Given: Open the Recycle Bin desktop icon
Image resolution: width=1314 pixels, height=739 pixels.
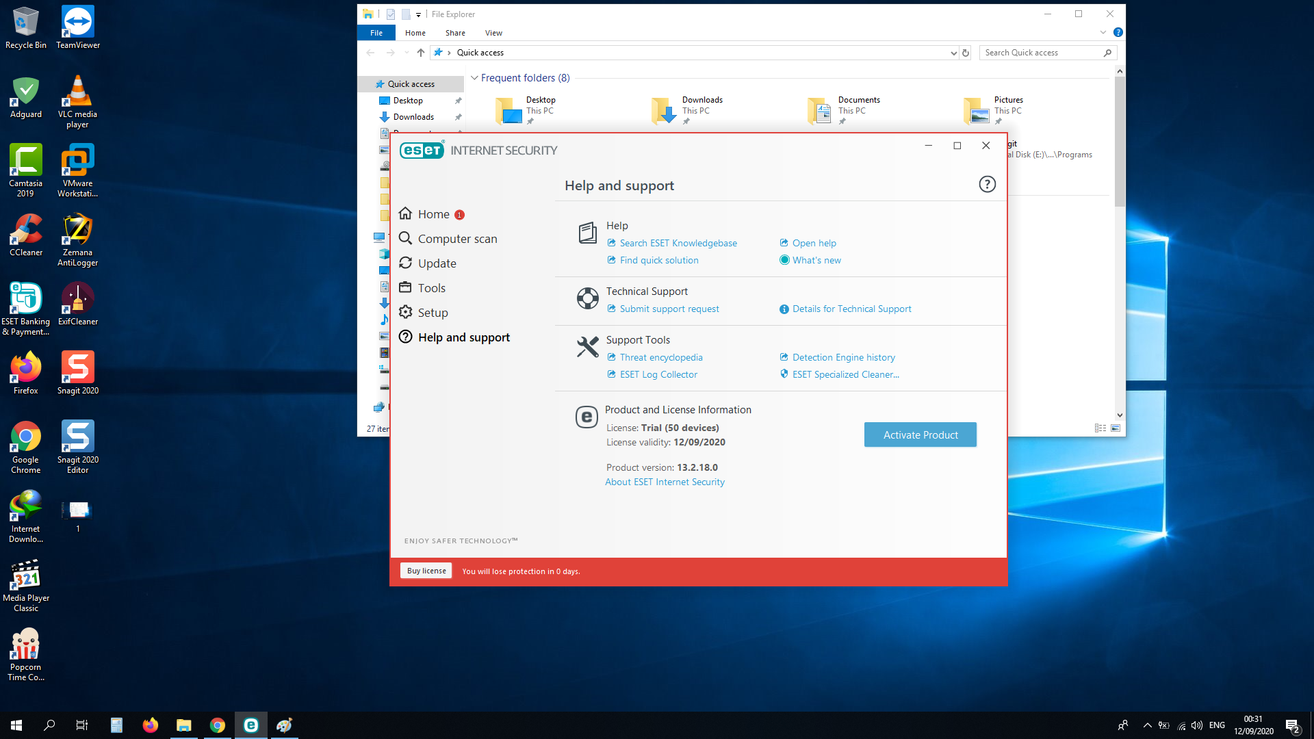Looking at the screenshot, I should click(25, 27).
